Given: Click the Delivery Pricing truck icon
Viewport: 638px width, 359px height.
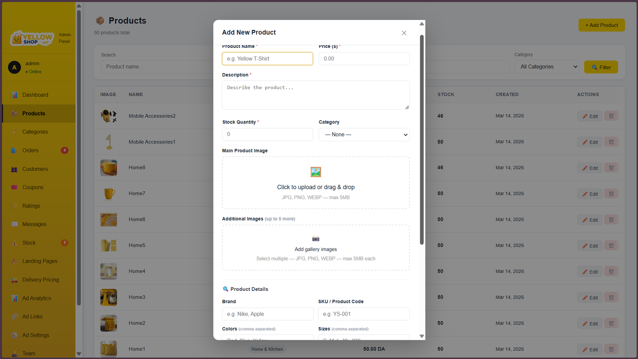Looking at the screenshot, I should click(x=14, y=280).
